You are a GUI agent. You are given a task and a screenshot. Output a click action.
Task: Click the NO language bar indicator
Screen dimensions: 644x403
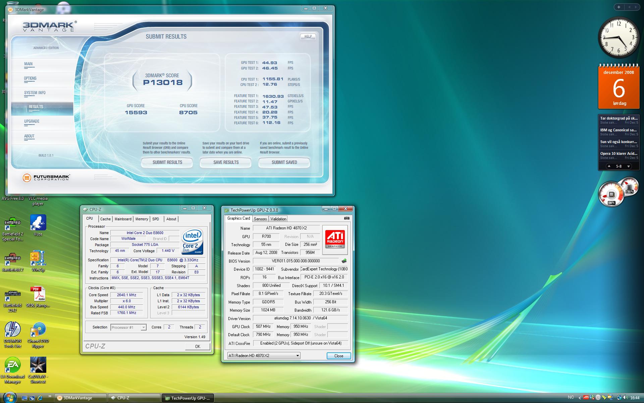(571, 397)
